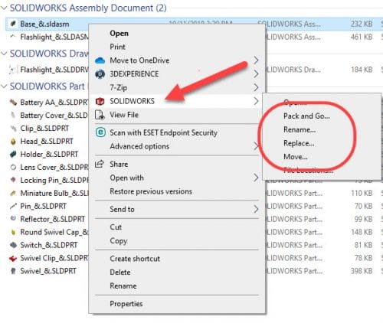
Task: Click the Flashlight_&.SLDDRW drawing file icon
Action: click(13, 70)
